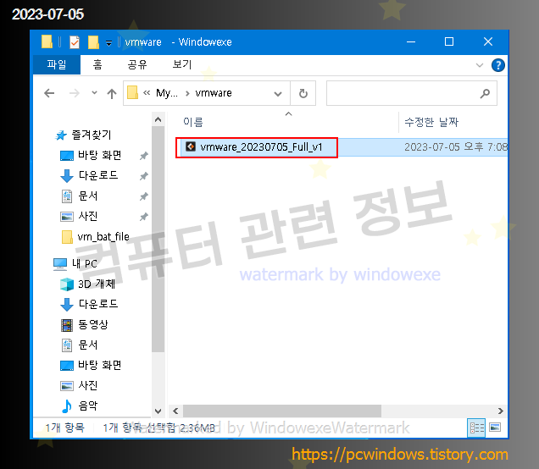Open recent locations dropdown arrow
This screenshot has width=539, height=469.
94,93
